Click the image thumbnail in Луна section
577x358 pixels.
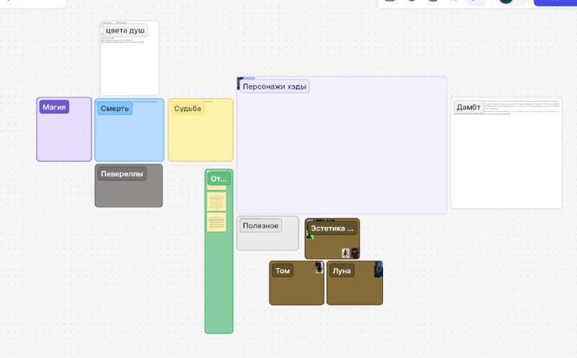click(378, 269)
